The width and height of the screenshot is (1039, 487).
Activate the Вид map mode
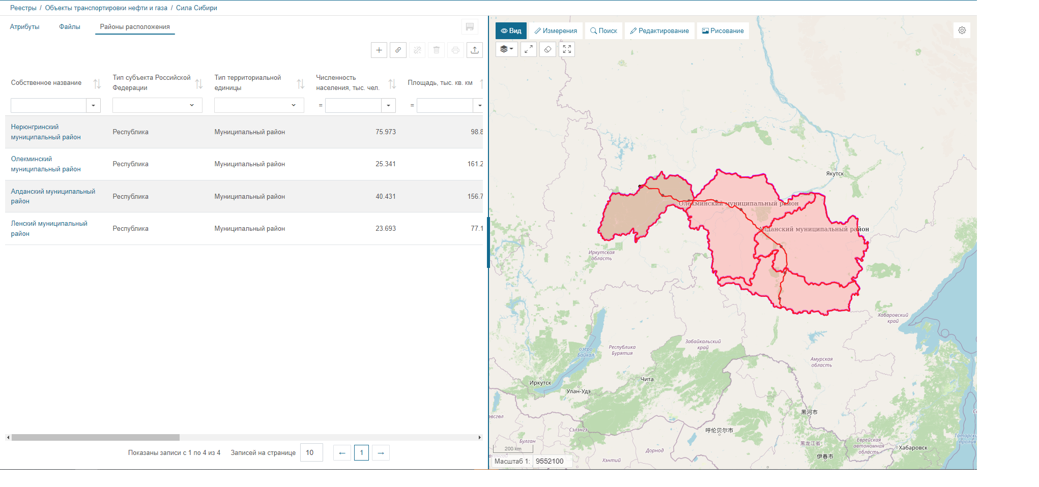[x=511, y=31]
